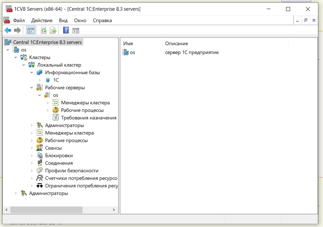The width and height of the screenshot is (323, 227).
Task: Expand the Соединения node
Action: (x=32, y=163)
